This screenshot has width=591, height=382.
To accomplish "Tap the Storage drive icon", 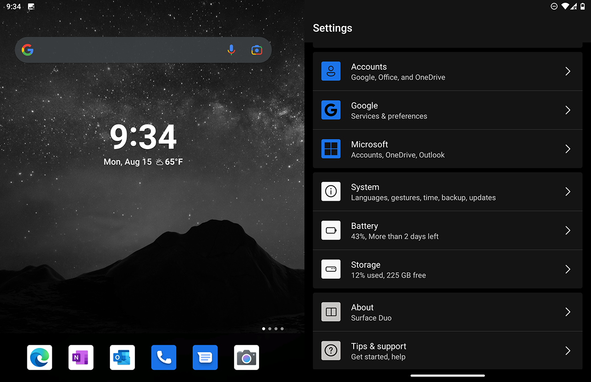I will click(x=331, y=269).
